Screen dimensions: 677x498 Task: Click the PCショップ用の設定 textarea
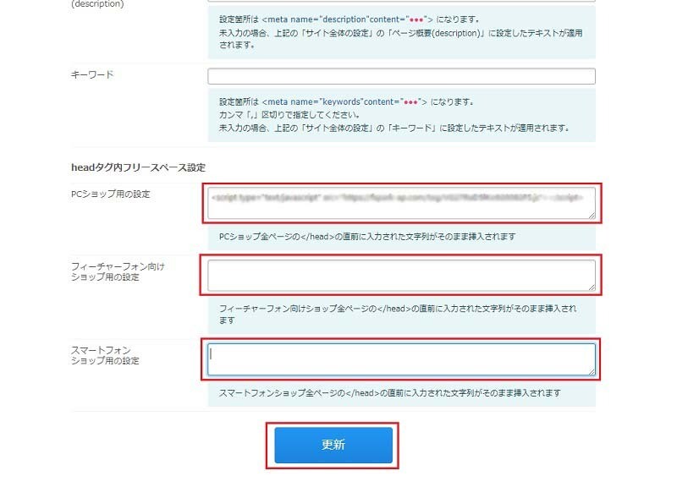coord(401,203)
